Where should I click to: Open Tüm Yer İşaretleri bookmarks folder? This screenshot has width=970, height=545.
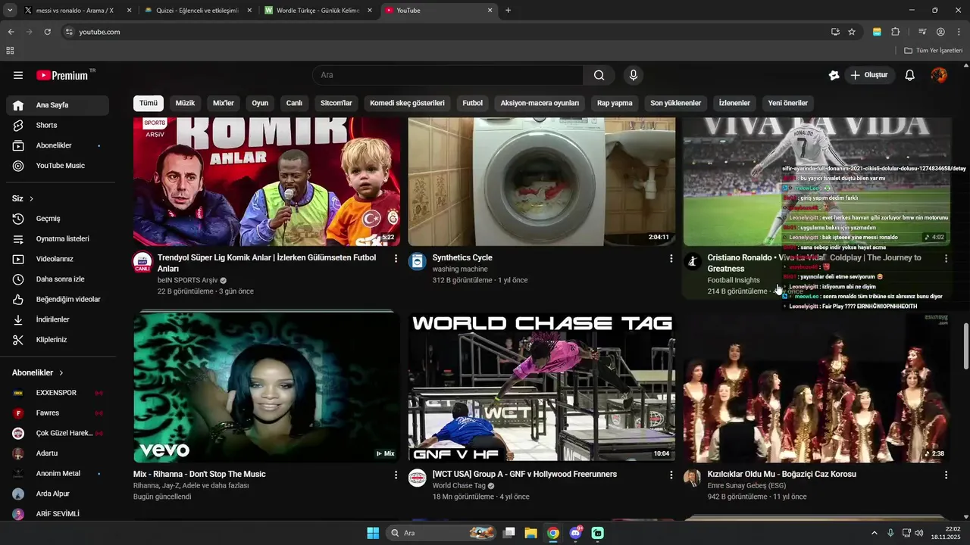click(933, 51)
